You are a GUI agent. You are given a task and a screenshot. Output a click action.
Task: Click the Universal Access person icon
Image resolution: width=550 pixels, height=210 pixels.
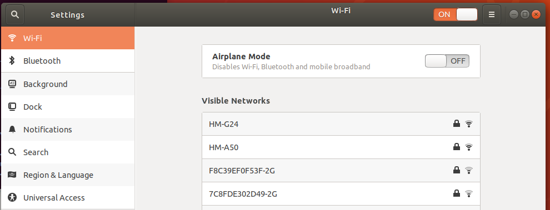pos(12,197)
